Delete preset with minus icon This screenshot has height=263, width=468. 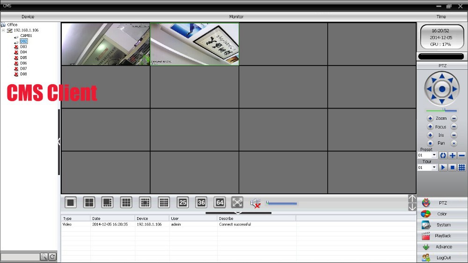point(462,155)
